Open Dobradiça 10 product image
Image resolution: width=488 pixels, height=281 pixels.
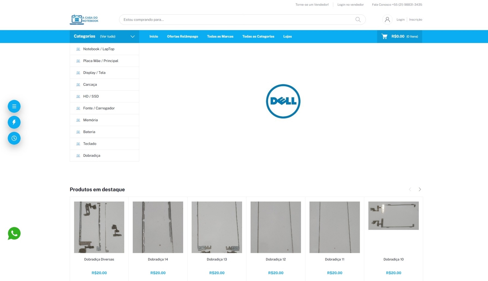(394, 216)
